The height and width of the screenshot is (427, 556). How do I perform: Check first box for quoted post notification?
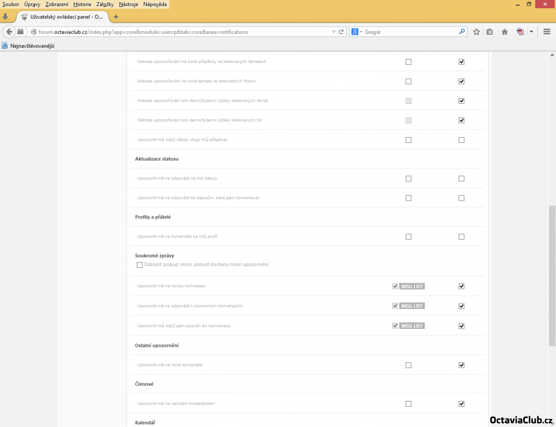tap(408, 140)
